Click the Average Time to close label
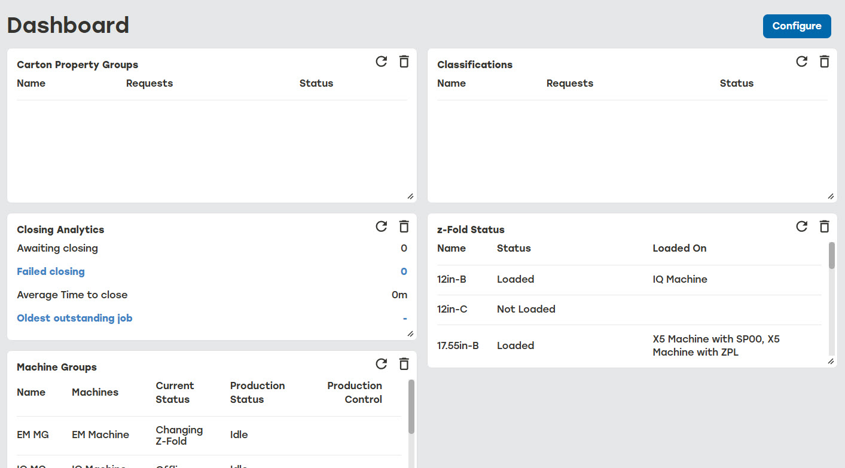Image resolution: width=845 pixels, height=468 pixels. (x=72, y=295)
